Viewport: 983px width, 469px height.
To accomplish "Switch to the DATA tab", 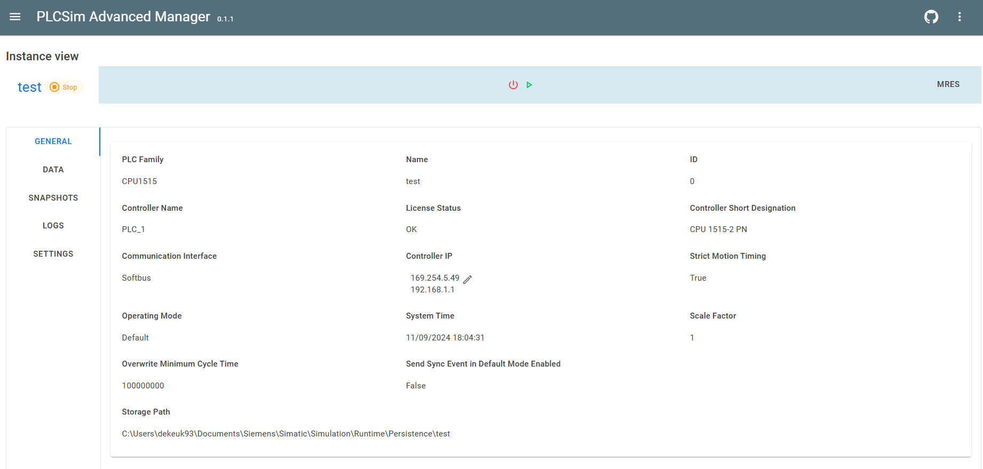I will tap(53, 170).
